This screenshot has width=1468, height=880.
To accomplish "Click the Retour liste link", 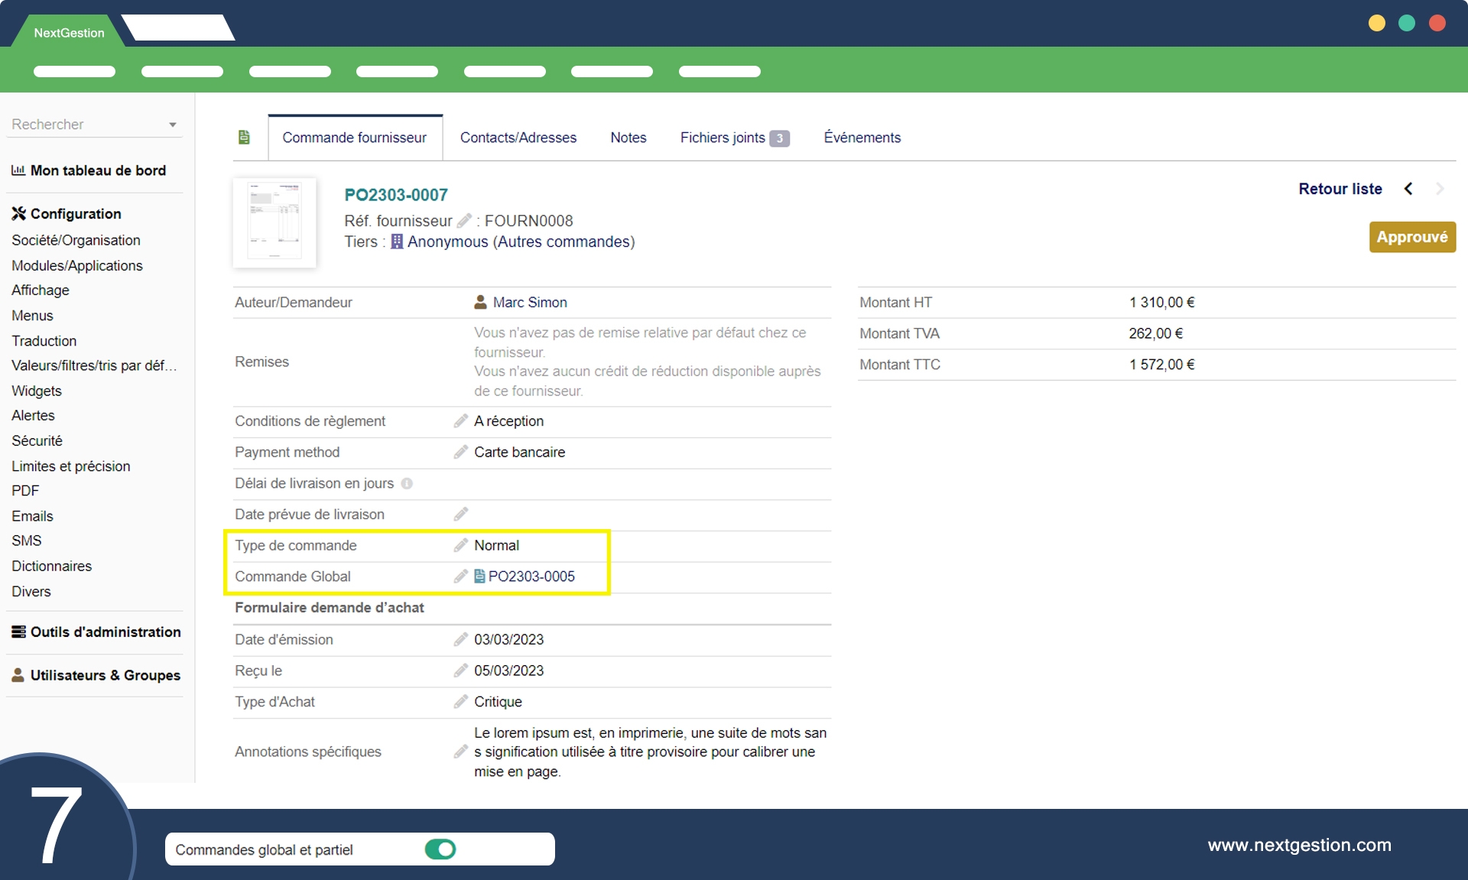I will (x=1340, y=189).
